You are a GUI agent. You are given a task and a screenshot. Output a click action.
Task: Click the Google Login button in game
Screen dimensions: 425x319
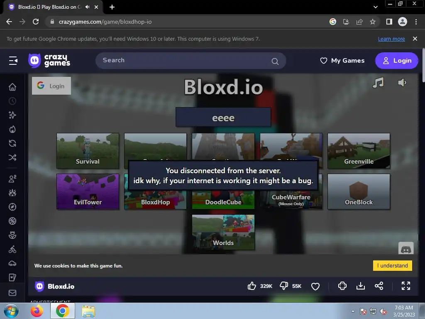[x=51, y=86]
